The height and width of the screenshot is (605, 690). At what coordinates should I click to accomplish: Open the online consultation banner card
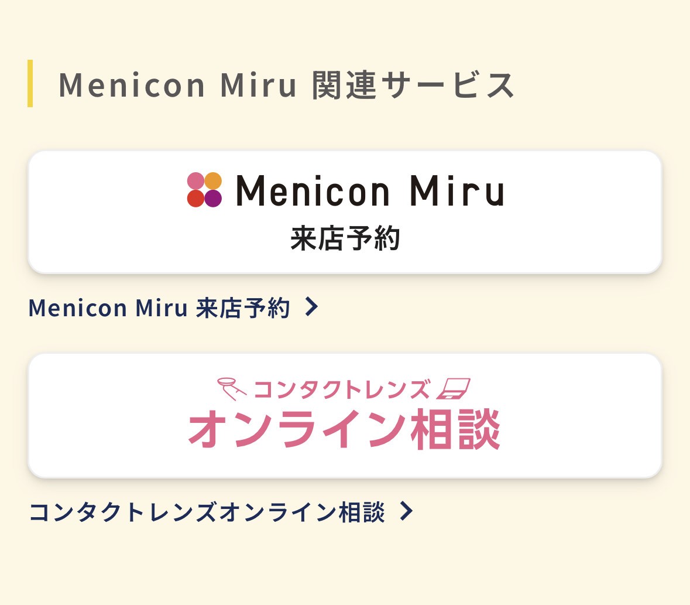(x=345, y=416)
